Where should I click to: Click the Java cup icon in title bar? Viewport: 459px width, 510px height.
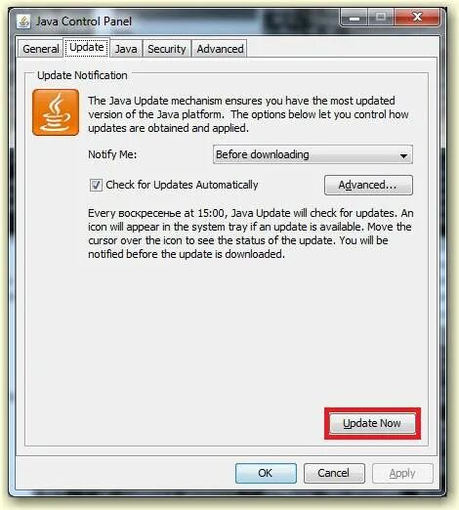(x=23, y=21)
